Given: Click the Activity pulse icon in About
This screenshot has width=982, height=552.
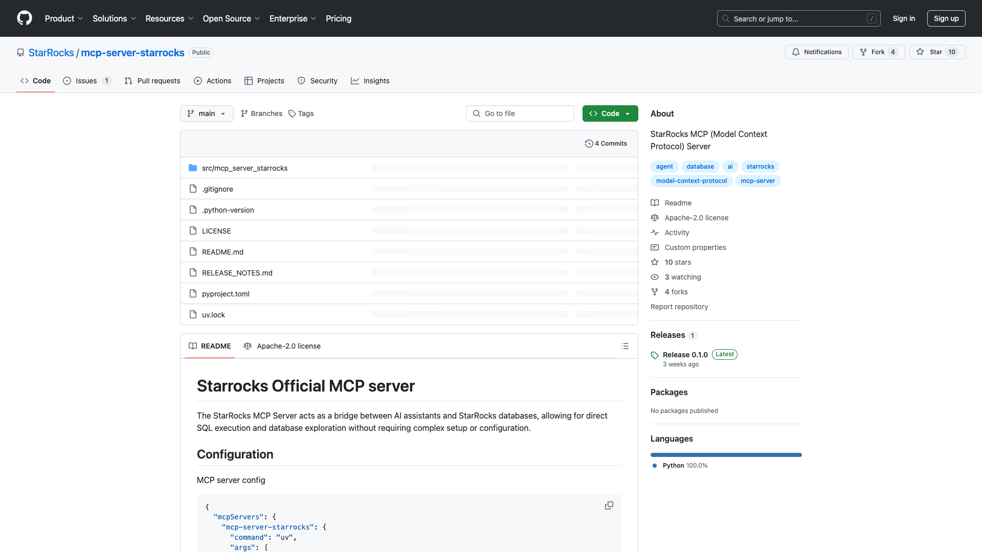Looking at the screenshot, I should tap(655, 233).
